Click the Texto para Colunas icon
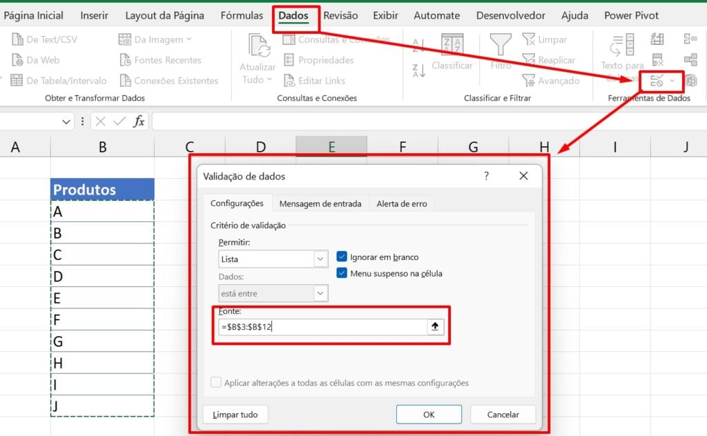Image resolution: width=707 pixels, height=436 pixels. (621, 45)
